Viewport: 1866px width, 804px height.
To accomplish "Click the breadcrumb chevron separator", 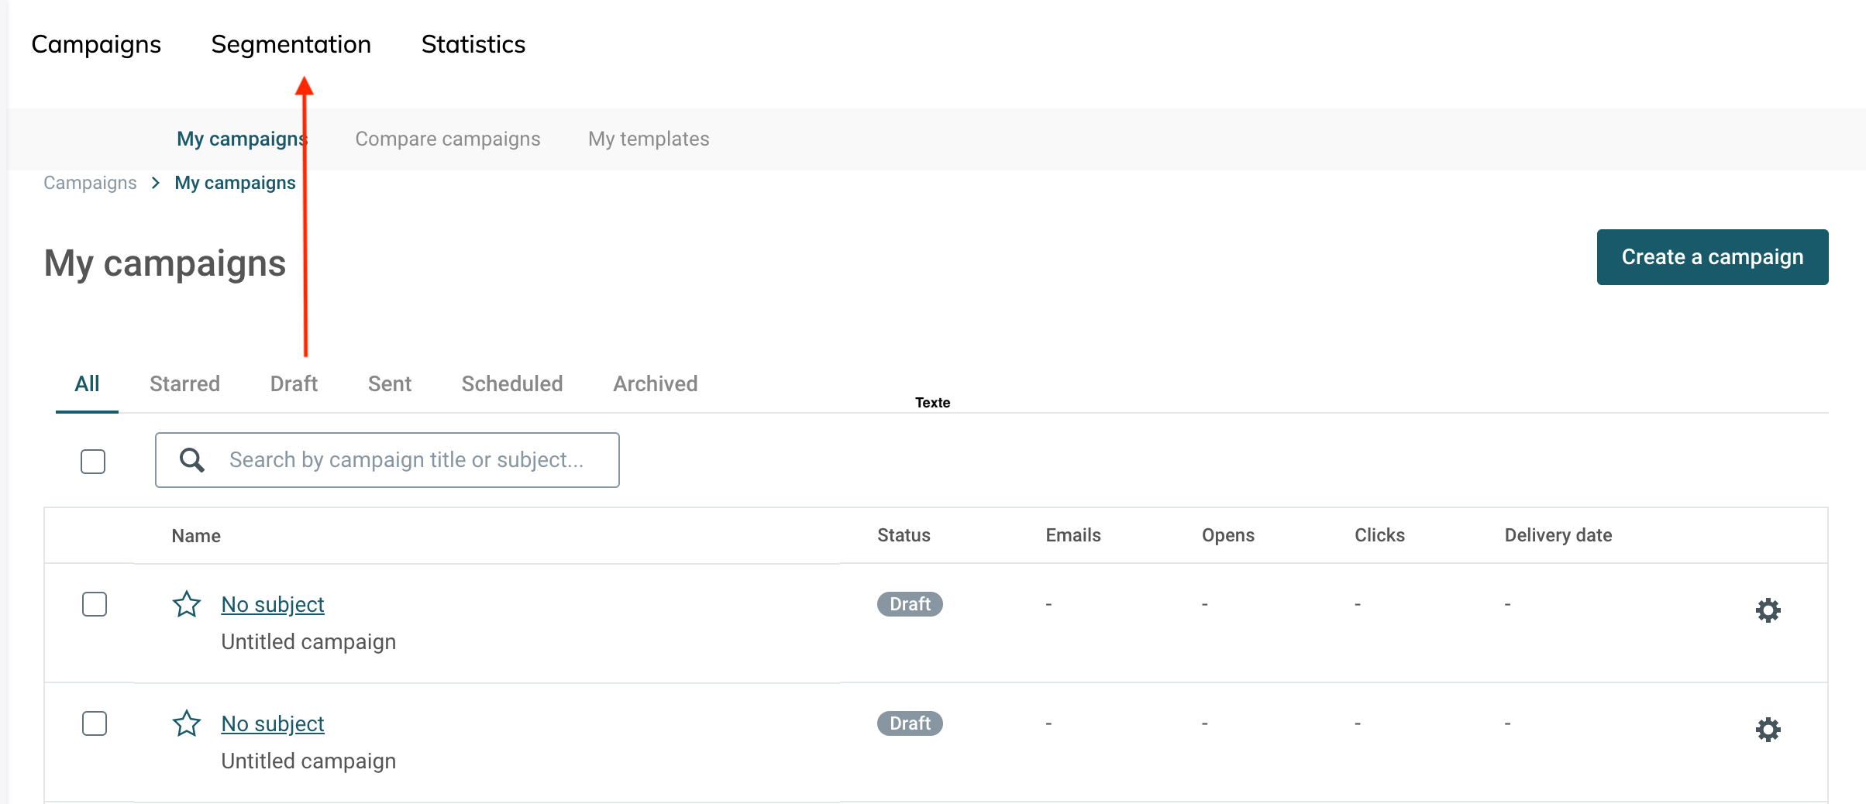I will coord(156,183).
